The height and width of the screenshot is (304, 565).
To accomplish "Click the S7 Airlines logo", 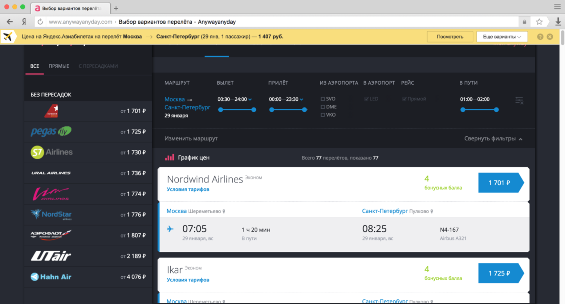I will [x=51, y=152].
